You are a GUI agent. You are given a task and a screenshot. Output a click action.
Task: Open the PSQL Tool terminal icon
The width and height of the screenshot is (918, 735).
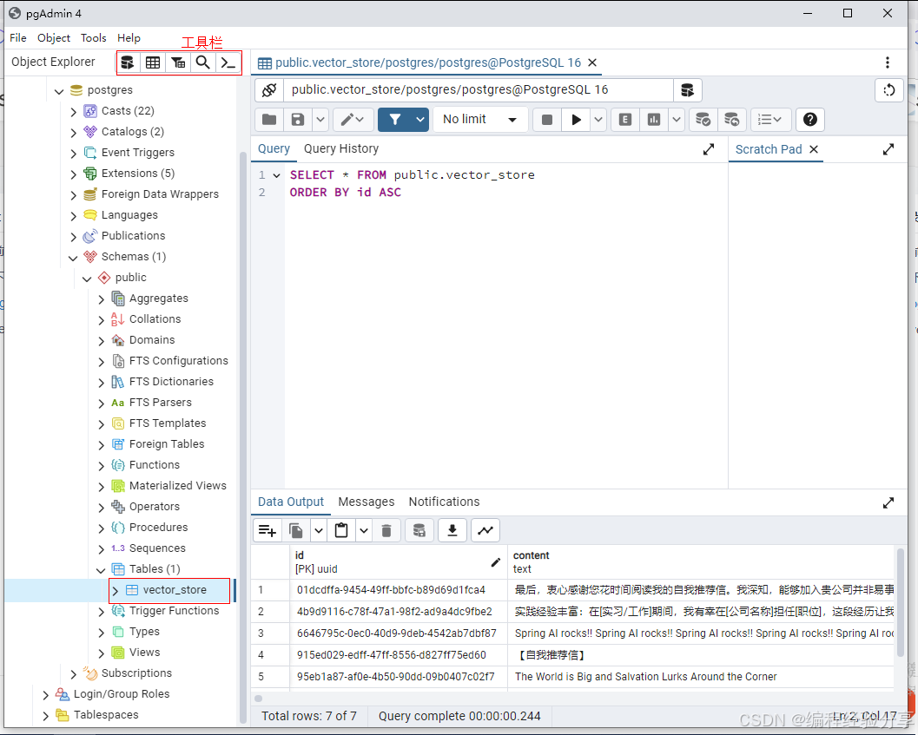pyautogui.click(x=228, y=62)
